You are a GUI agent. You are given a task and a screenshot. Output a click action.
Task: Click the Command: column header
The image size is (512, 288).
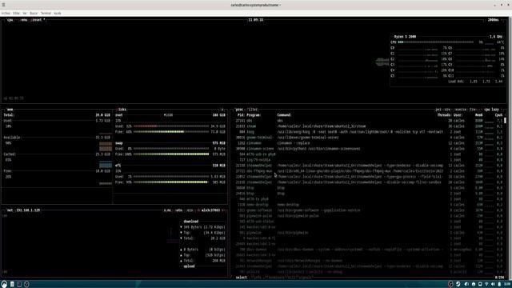coord(285,115)
